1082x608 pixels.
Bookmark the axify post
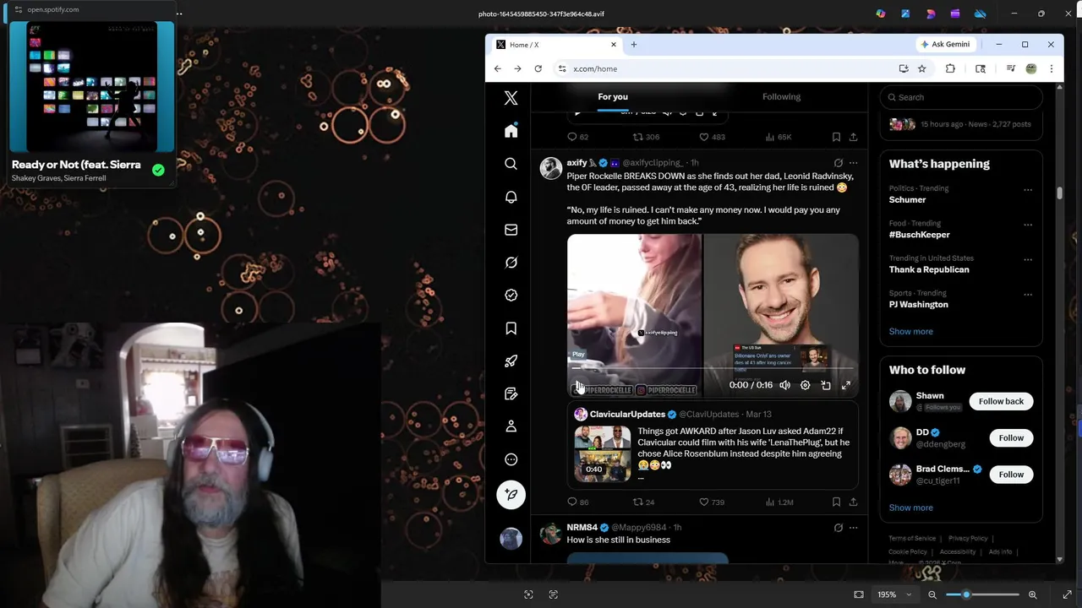click(836, 502)
